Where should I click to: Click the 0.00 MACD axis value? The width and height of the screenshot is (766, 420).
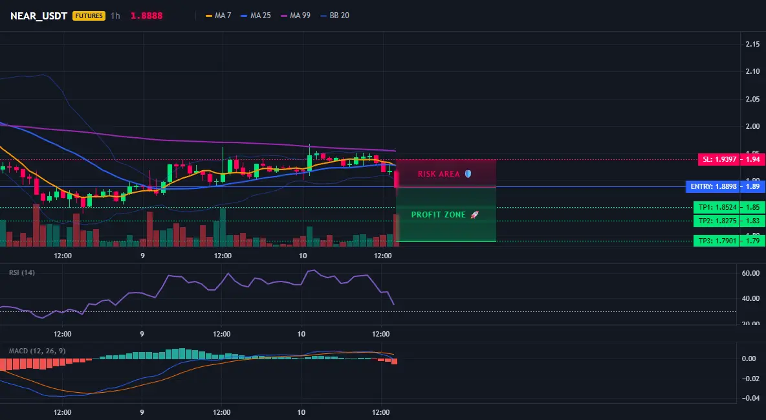[x=749, y=359]
